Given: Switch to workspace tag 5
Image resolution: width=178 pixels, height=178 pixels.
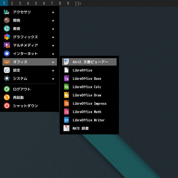Looking at the screenshot, I should tap(36, 3).
